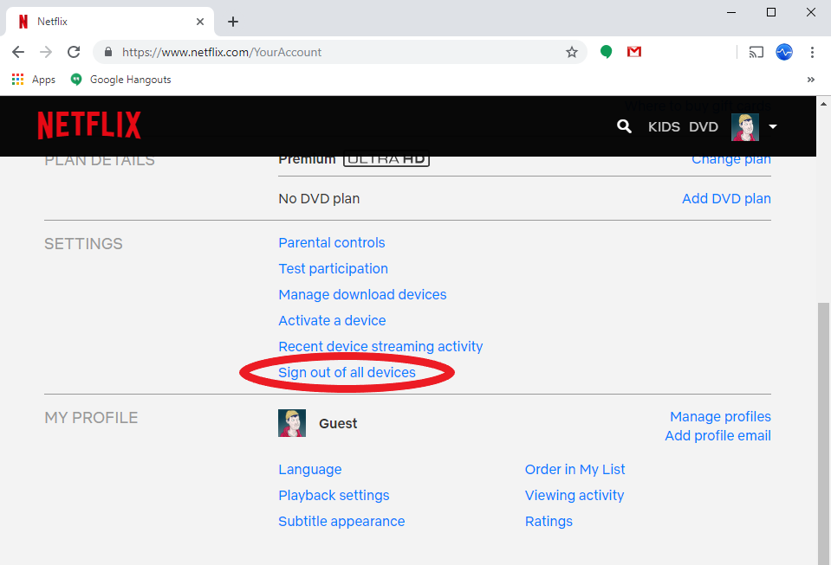Open Ratings link
The image size is (831, 565).
(x=549, y=522)
